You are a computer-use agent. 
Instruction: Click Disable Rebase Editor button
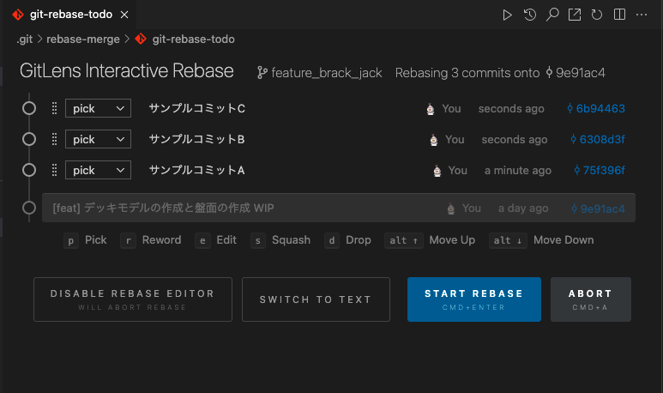[133, 299]
